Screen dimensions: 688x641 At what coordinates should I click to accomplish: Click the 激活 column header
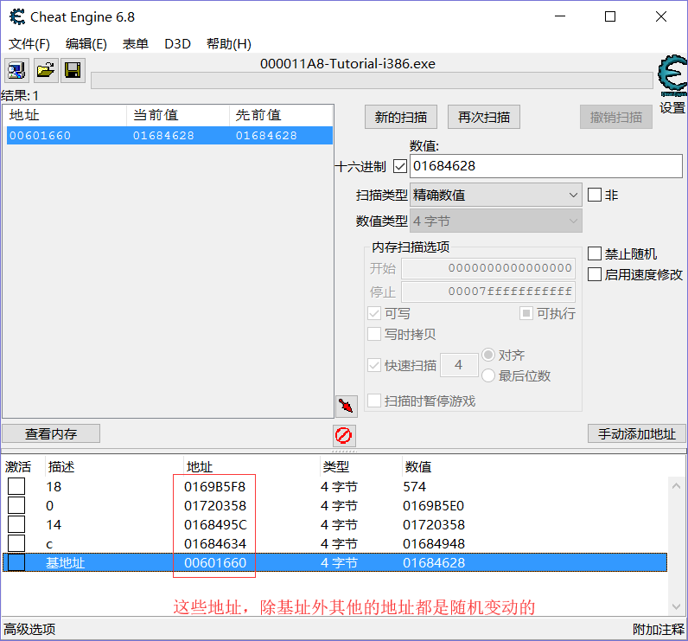18,466
